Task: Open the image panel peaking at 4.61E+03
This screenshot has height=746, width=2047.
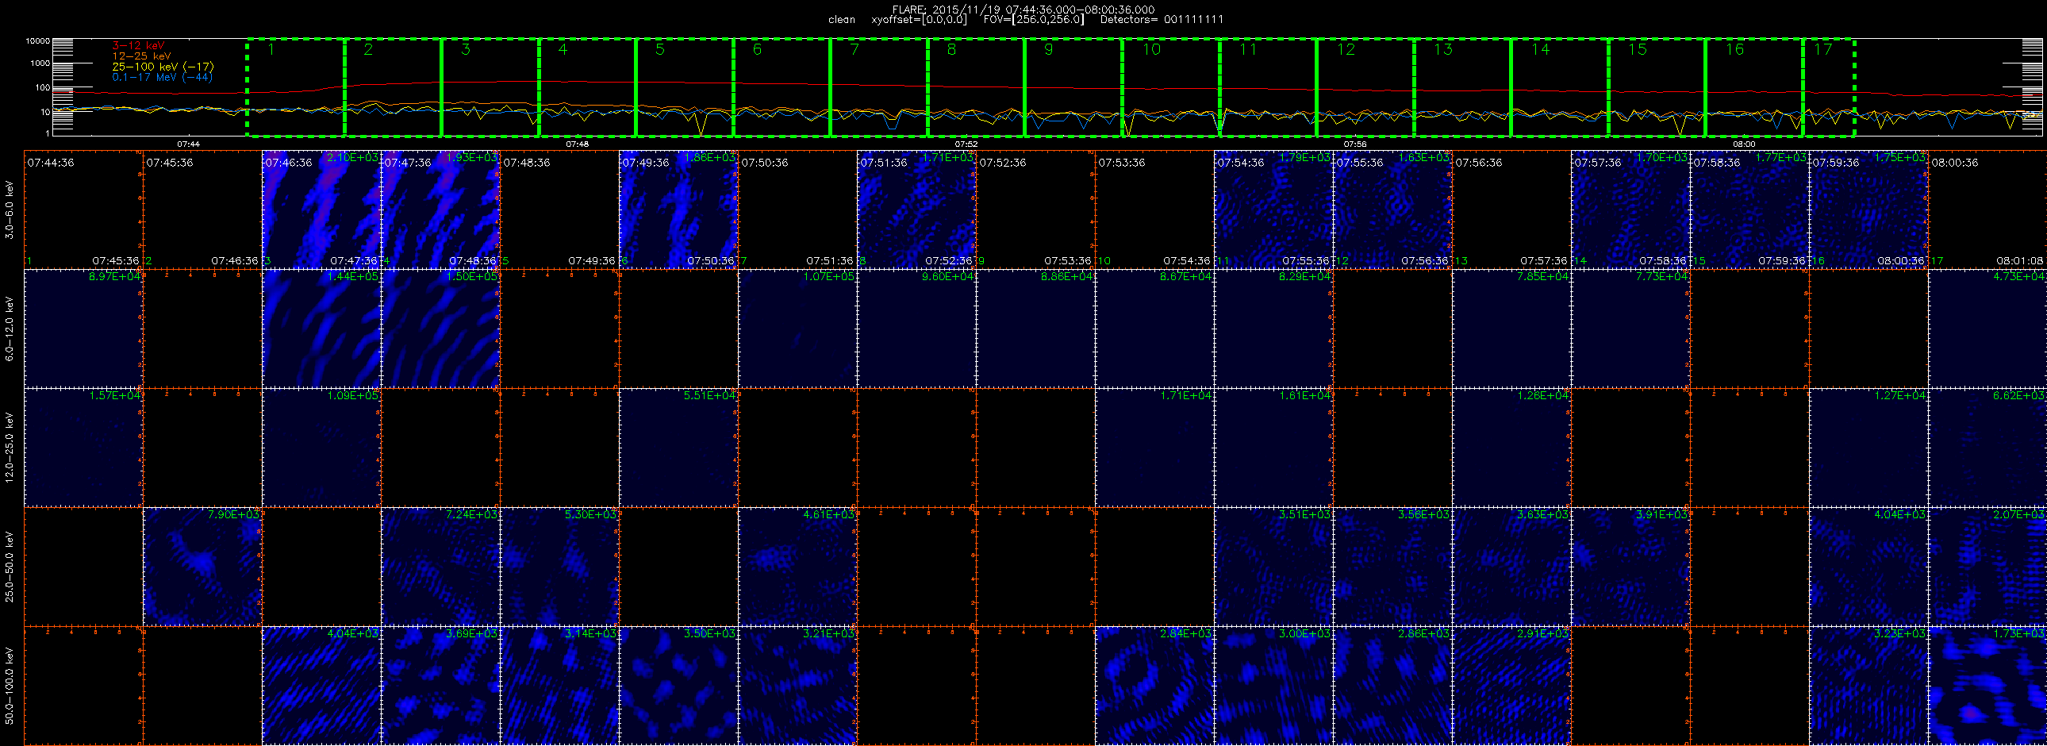Action: point(798,567)
